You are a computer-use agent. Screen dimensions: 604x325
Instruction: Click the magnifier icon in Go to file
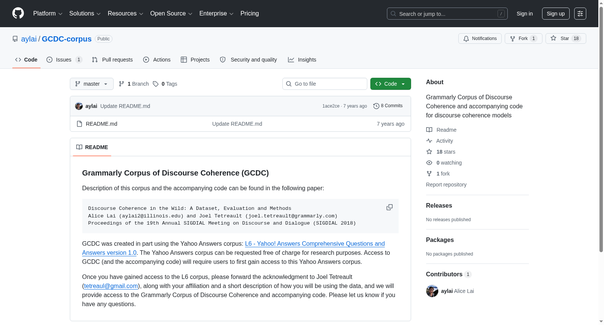tap(289, 84)
